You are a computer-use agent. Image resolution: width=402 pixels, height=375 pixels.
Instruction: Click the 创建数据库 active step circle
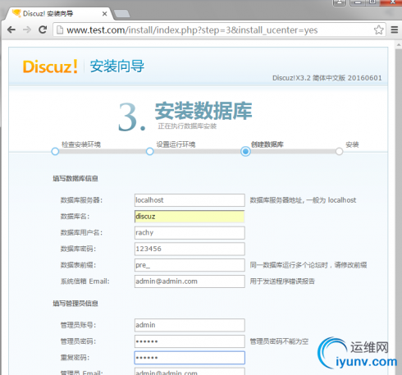click(x=245, y=151)
